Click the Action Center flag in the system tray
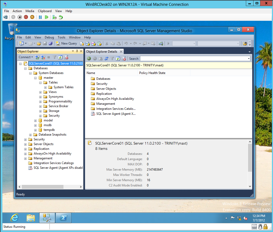Screen dimensions: 273x232 [x=232, y=218]
